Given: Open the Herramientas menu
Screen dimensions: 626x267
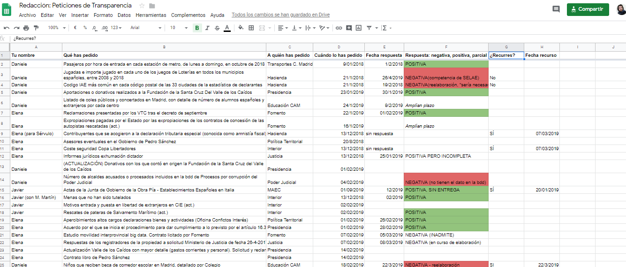Looking at the screenshot, I should (151, 15).
